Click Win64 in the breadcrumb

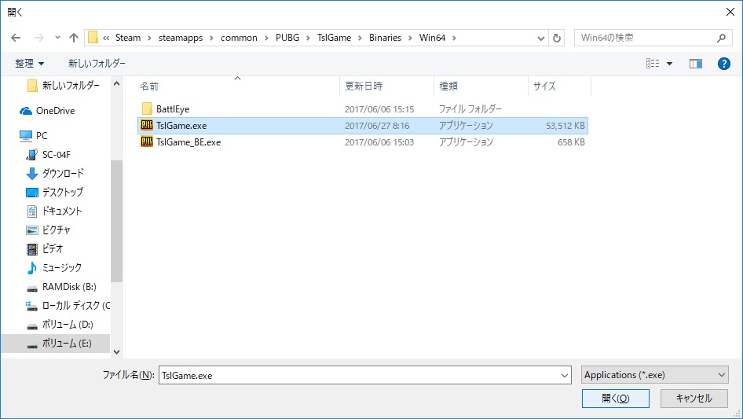(432, 38)
